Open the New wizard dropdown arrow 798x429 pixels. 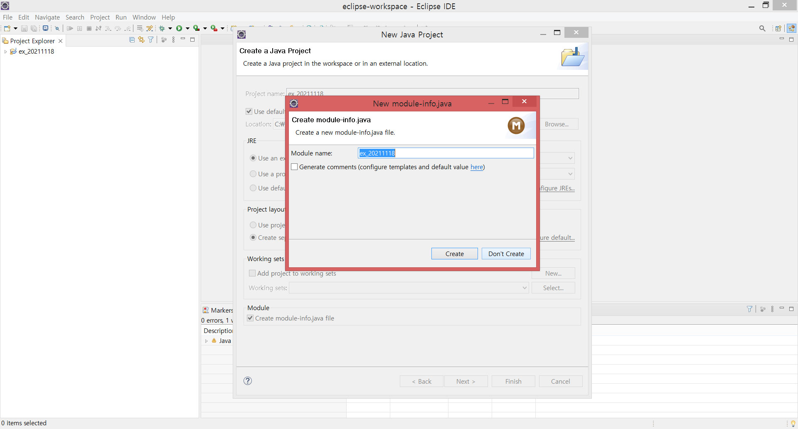click(x=15, y=28)
